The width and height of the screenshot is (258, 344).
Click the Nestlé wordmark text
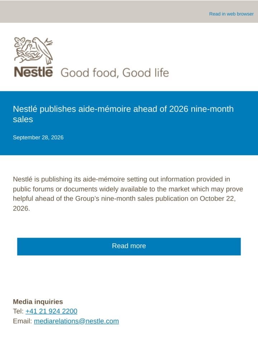pos(33,72)
